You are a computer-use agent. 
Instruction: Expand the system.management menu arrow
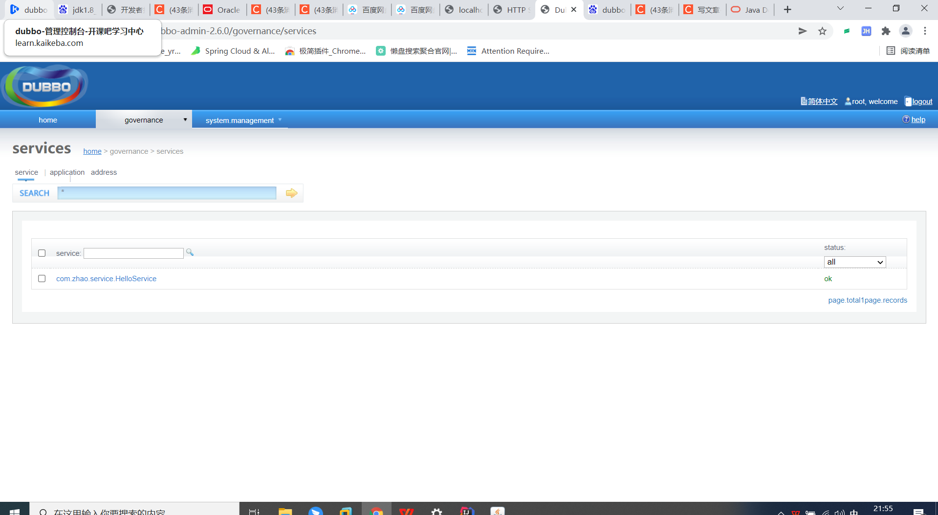[x=280, y=120]
